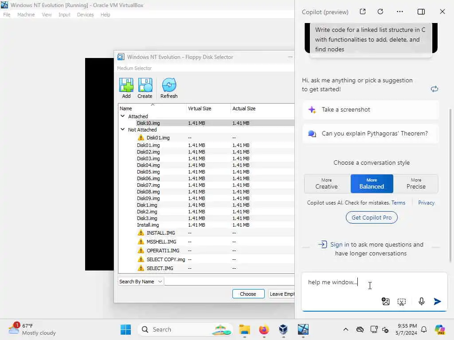Open Firefox from the taskbar
Image resolution: width=454 pixels, height=340 pixels.
click(264, 329)
